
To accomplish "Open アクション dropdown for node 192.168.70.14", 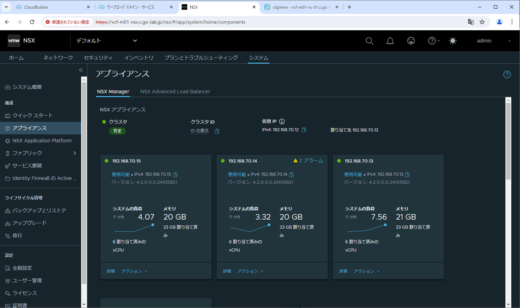I will coord(250,271).
